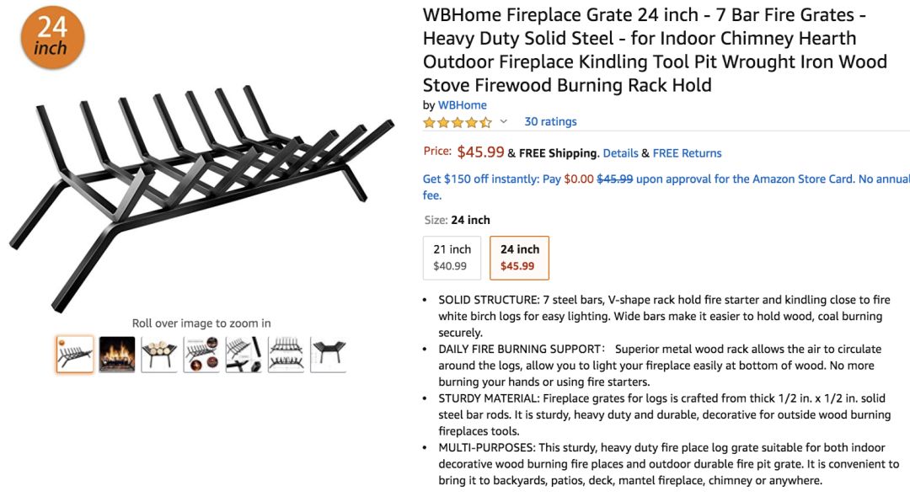Visit the WBHome brand link
Screen dimensions: 910x502
462,105
